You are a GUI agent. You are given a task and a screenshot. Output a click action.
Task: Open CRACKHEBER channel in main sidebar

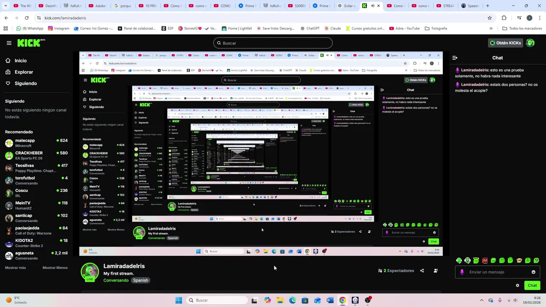pyautogui.click(x=37, y=156)
